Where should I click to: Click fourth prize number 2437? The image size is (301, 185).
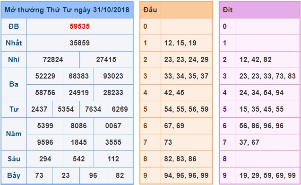39,109
